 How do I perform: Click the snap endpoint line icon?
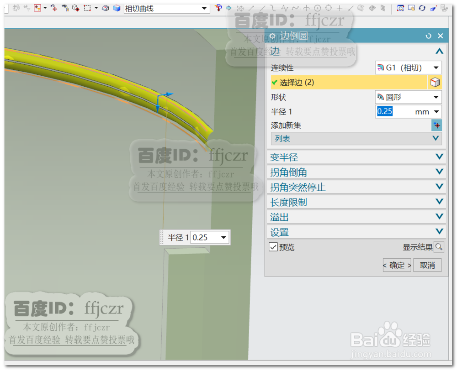[251, 8]
